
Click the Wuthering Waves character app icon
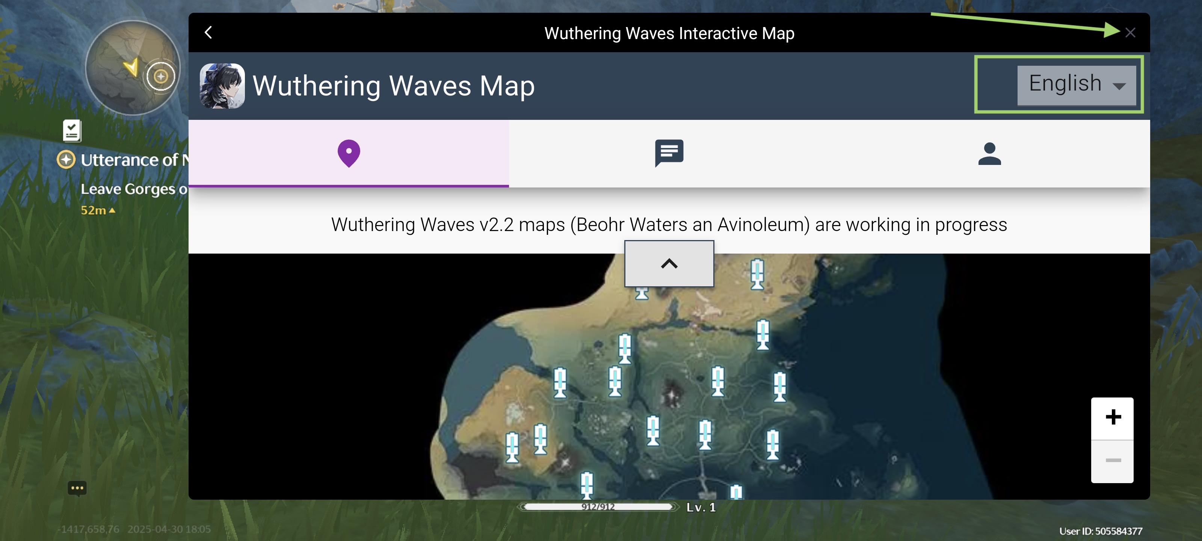click(222, 86)
